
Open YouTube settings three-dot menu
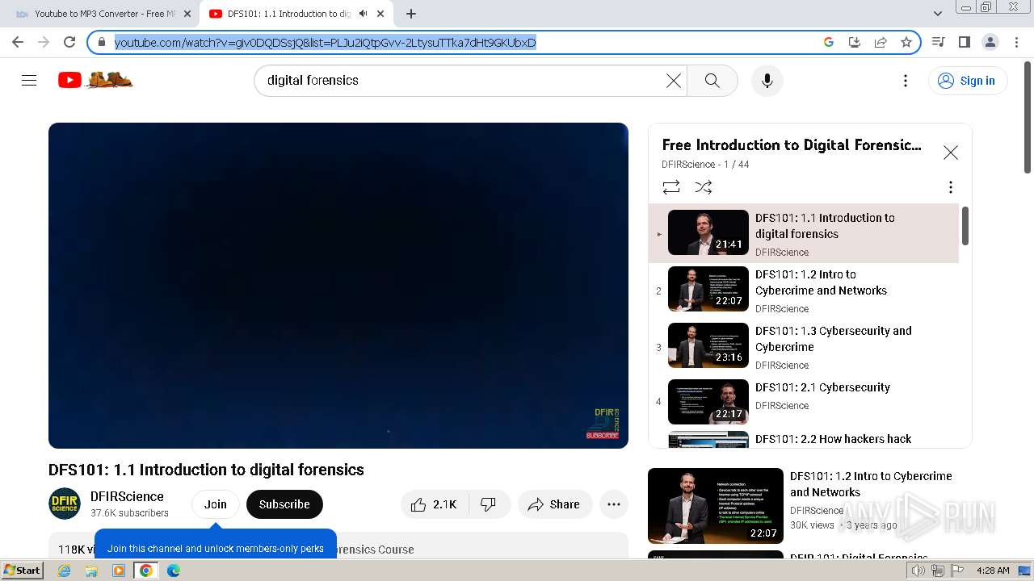click(906, 81)
